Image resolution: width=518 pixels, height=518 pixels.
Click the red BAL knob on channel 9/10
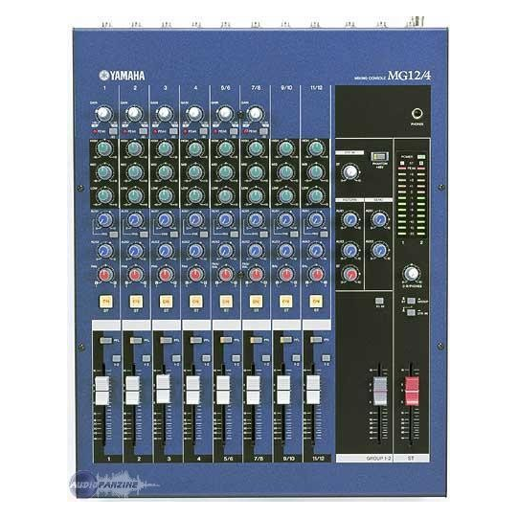[285, 274]
